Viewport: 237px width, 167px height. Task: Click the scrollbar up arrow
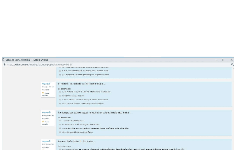234,68
